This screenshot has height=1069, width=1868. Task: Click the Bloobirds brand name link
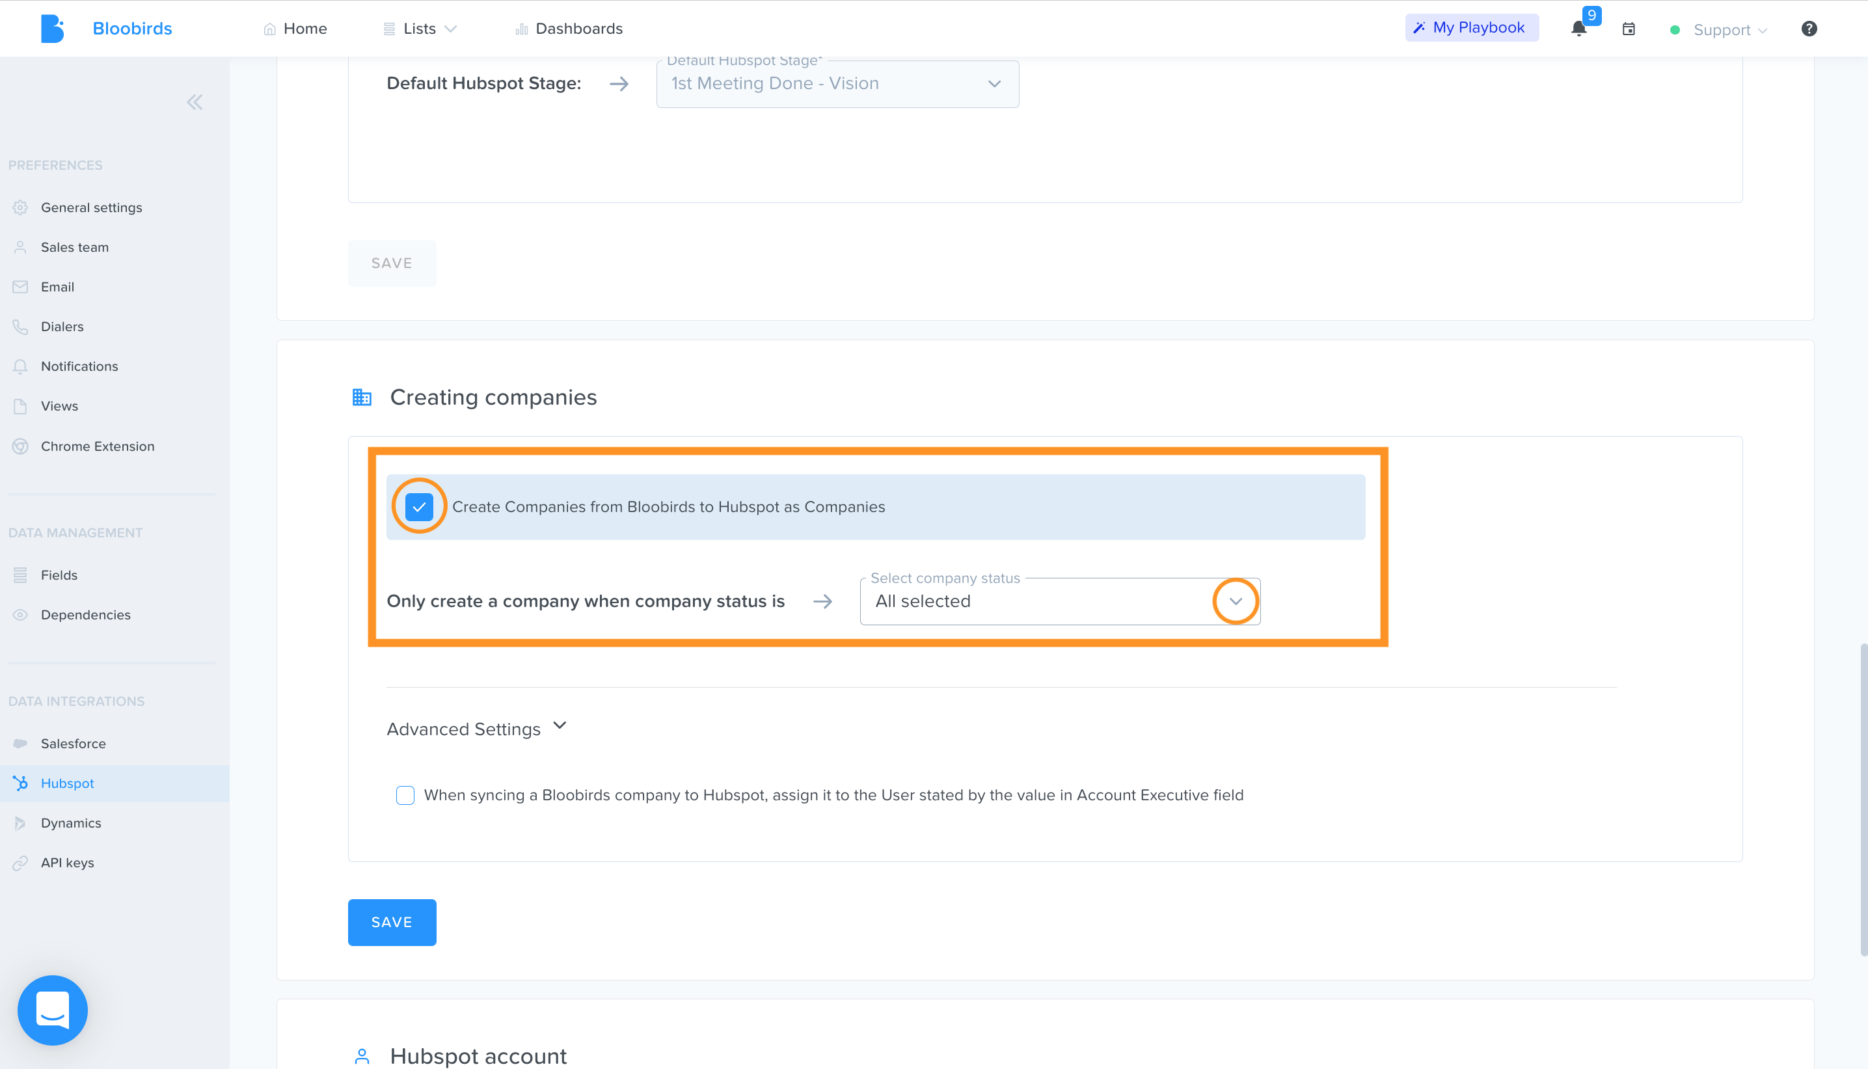tap(132, 29)
